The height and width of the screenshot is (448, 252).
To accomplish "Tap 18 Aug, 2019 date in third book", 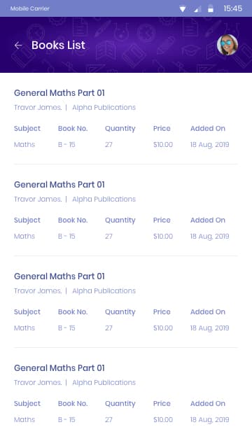I will [x=210, y=328].
